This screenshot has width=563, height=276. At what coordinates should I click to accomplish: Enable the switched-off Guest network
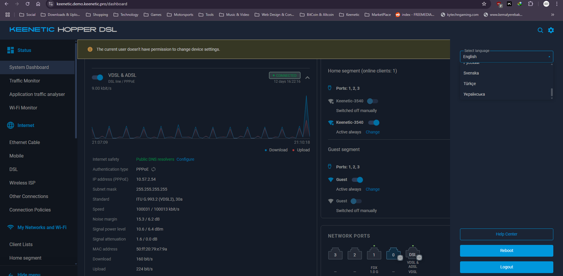click(356, 201)
